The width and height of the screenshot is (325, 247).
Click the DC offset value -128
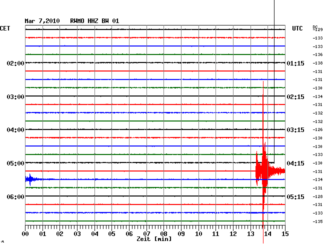click(317, 196)
